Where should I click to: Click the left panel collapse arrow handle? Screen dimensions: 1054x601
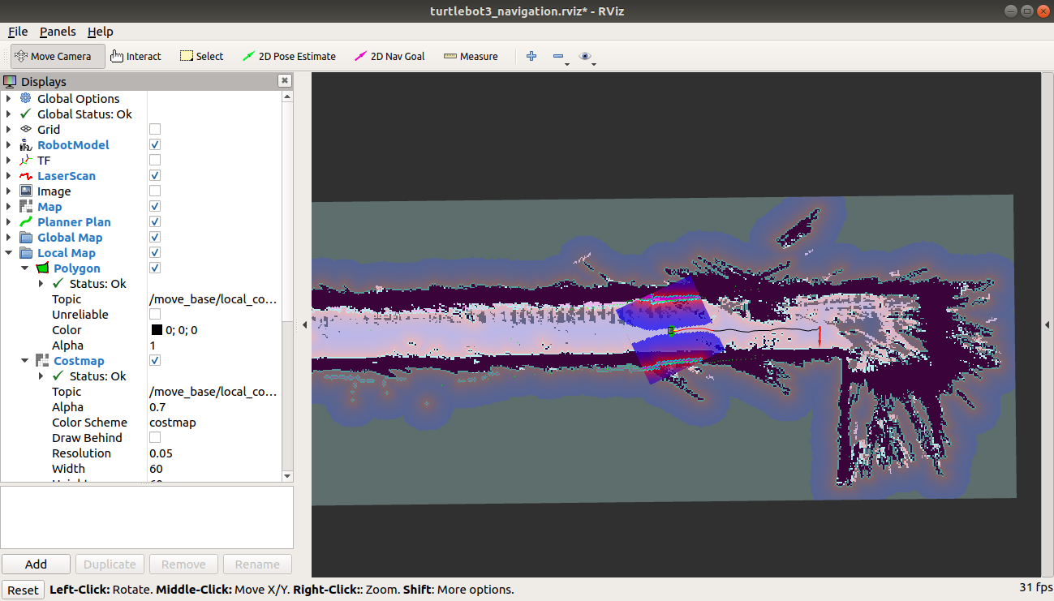click(304, 324)
